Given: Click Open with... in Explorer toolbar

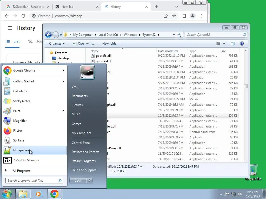Looking at the screenshot, I should (84, 44).
